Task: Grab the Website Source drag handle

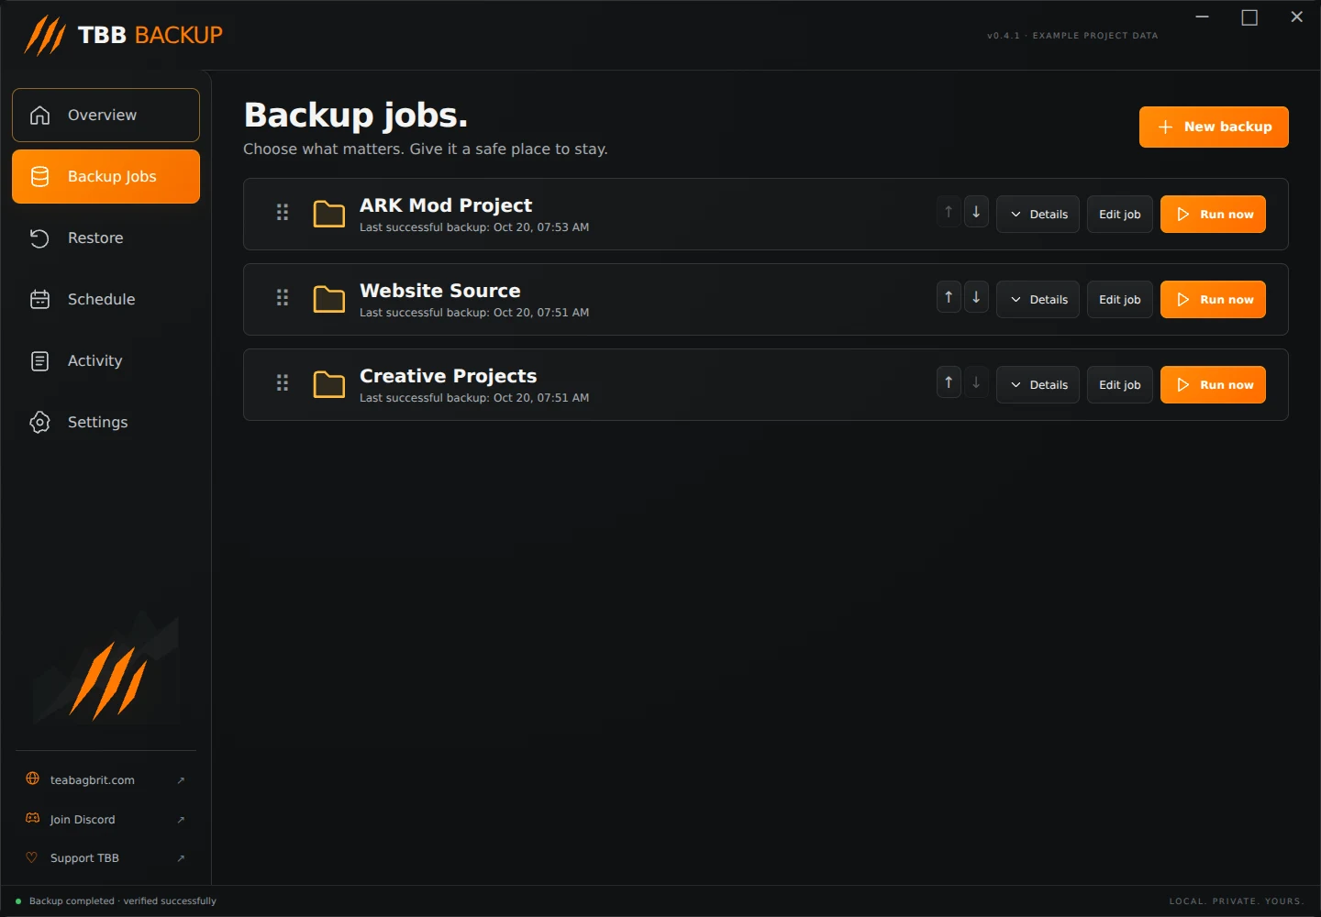Action: point(283,298)
